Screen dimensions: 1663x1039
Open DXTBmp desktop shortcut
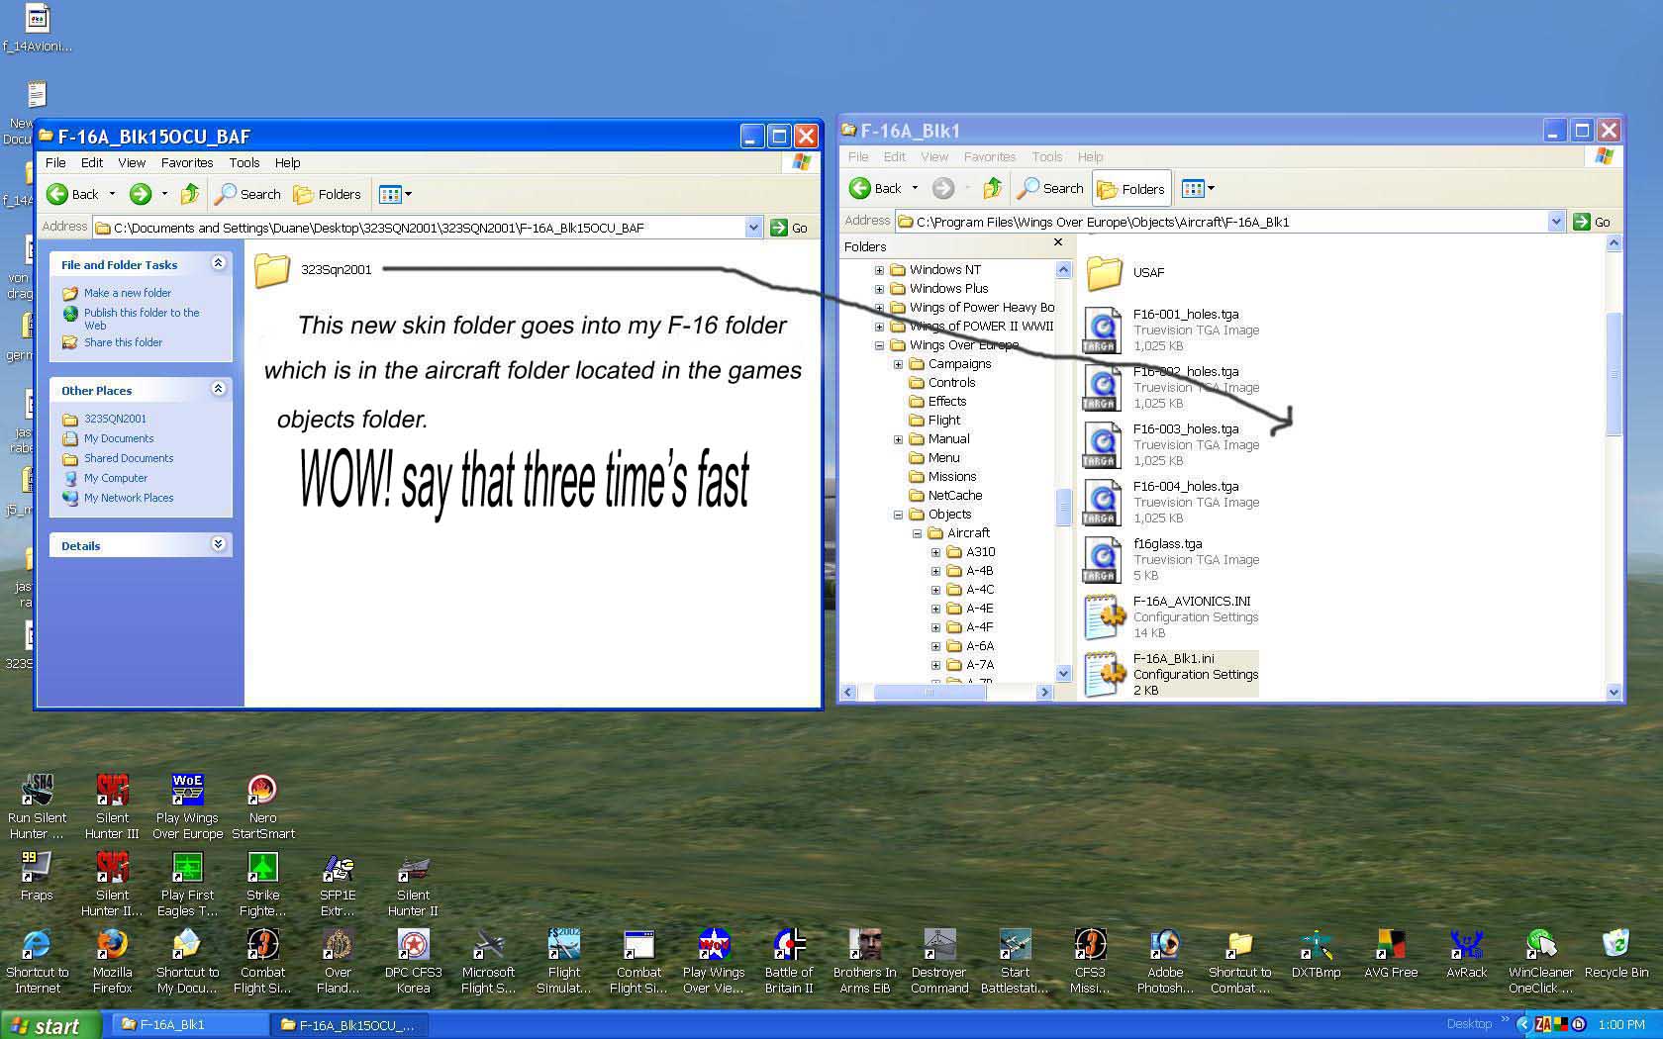pyautogui.click(x=1316, y=954)
